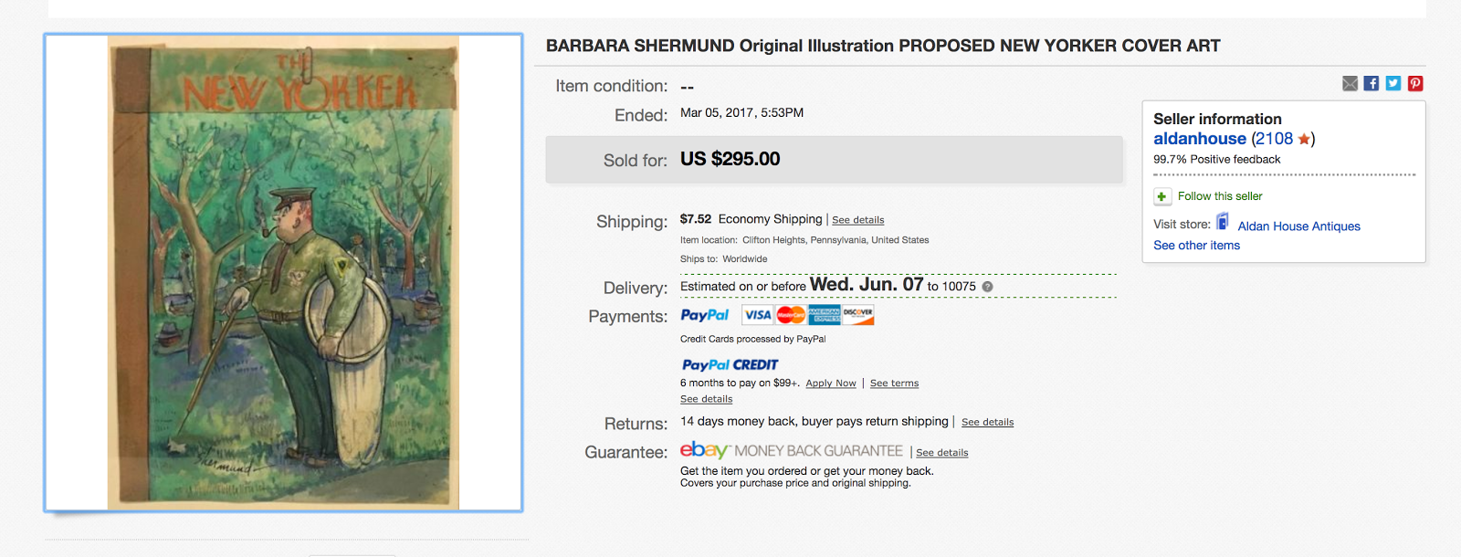Image resolution: width=1461 pixels, height=557 pixels.
Task: Follow this seller link
Action: tap(1220, 196)
